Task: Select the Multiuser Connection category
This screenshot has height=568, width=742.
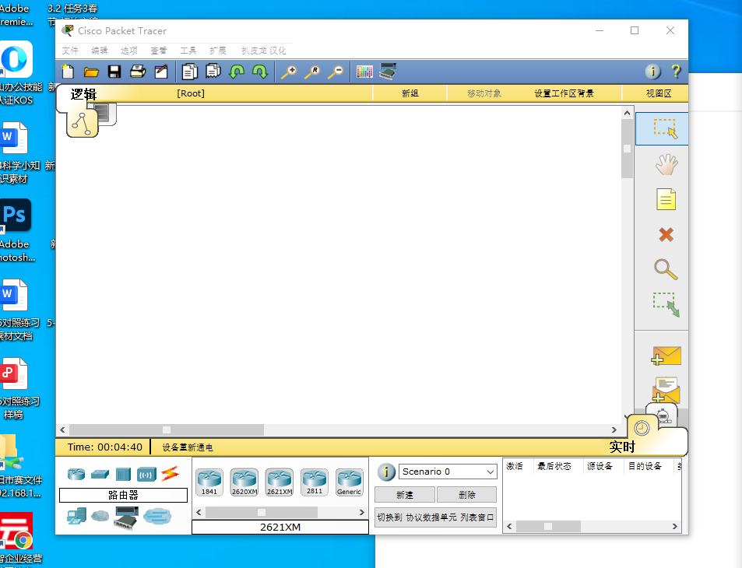Action: point(157,516)
